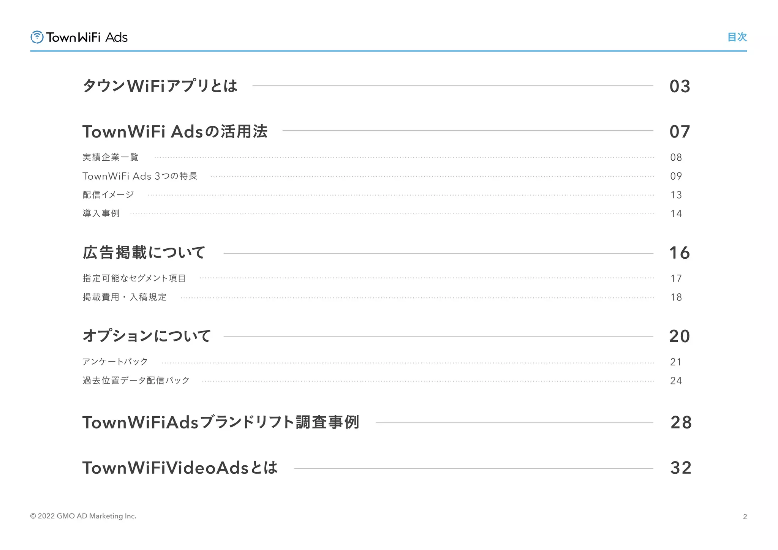778x550 pixels.
Task: Select the 導入事例 entry
Action: tap(101, 213)
